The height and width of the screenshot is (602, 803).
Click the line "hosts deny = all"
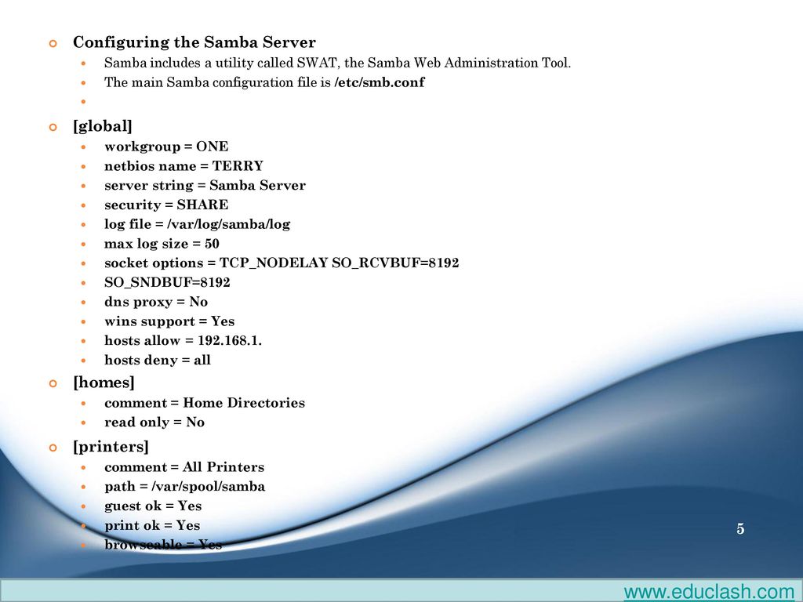tap(158, 361)
